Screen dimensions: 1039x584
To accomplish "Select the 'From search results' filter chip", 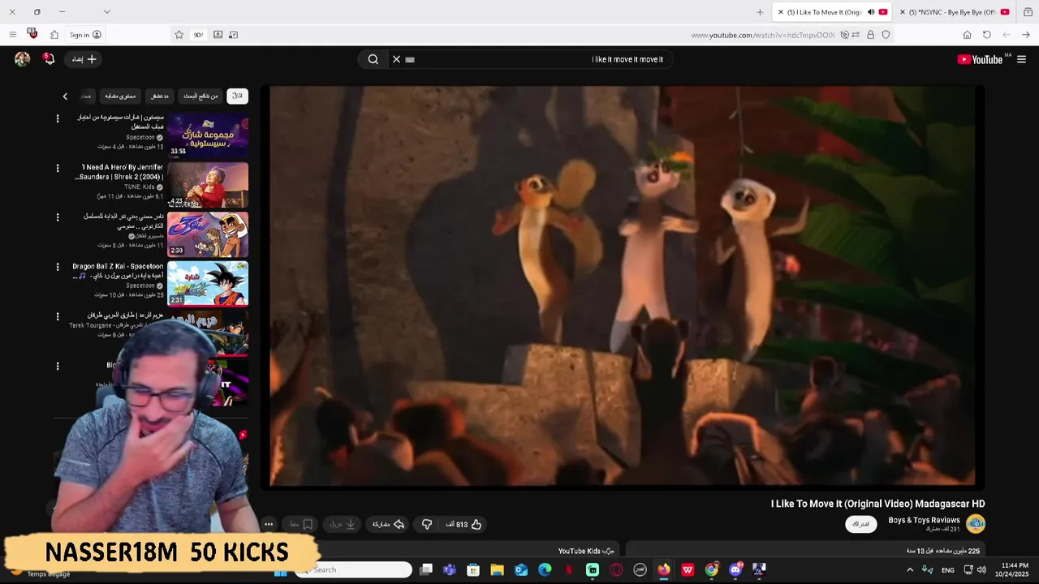I will (200, 96).
